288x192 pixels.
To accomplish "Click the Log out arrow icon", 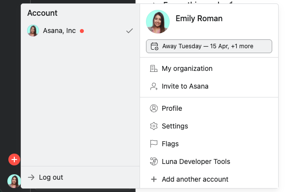I will click(31, 177).
